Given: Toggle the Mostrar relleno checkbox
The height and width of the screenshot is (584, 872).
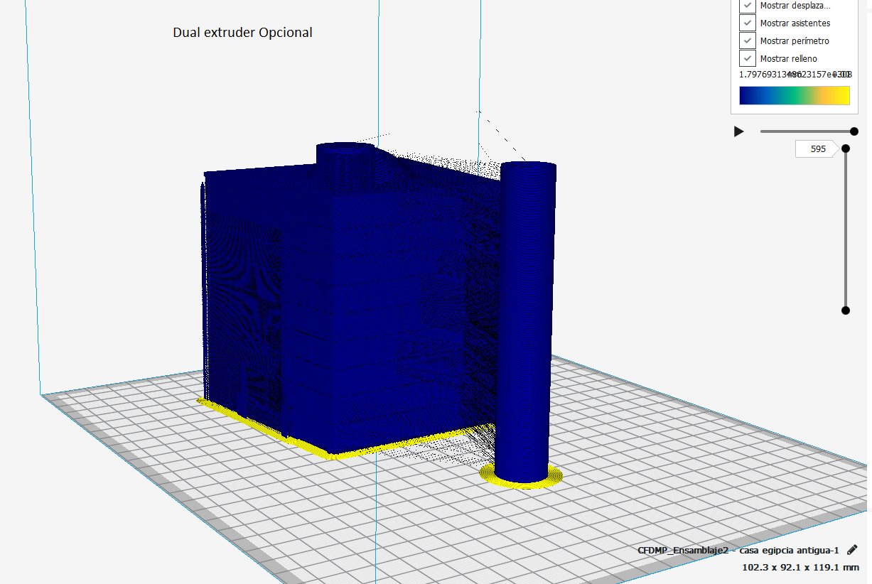Looking at the screenshot, I should (747, 58).
